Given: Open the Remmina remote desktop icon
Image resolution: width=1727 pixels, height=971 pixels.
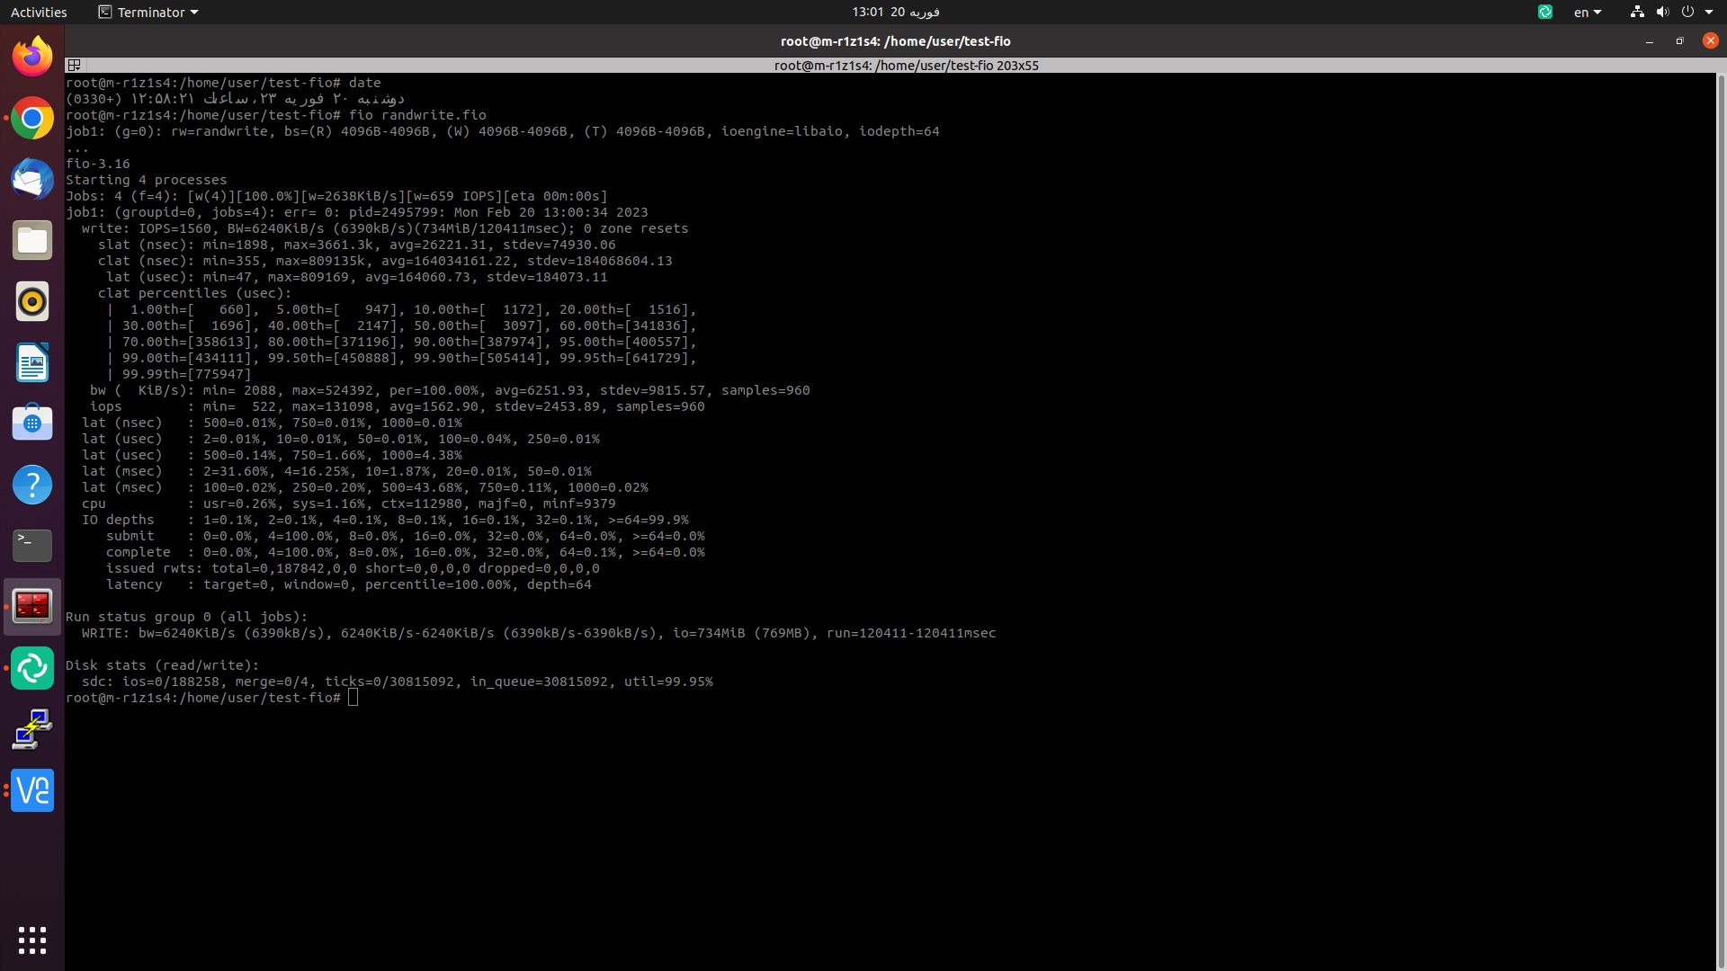Looking at the screenshot, I should 32,729.
